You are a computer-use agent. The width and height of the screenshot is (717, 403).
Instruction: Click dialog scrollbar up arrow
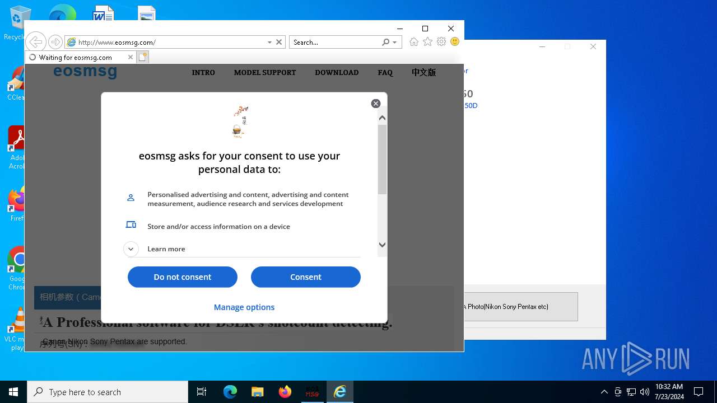[x=383, y=118]
